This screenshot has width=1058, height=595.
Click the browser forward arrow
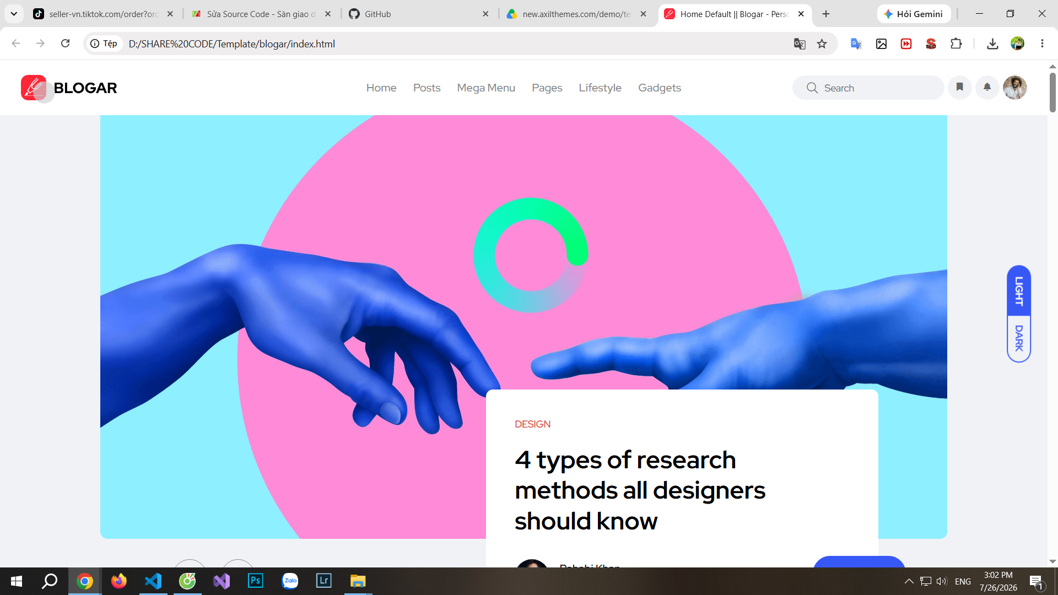(40, 44)
